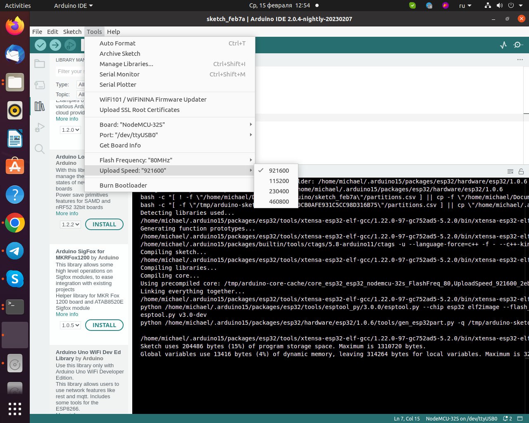529x423 pixels.
Task: Install the Arduino SigFox library
Action: (104, 326)
